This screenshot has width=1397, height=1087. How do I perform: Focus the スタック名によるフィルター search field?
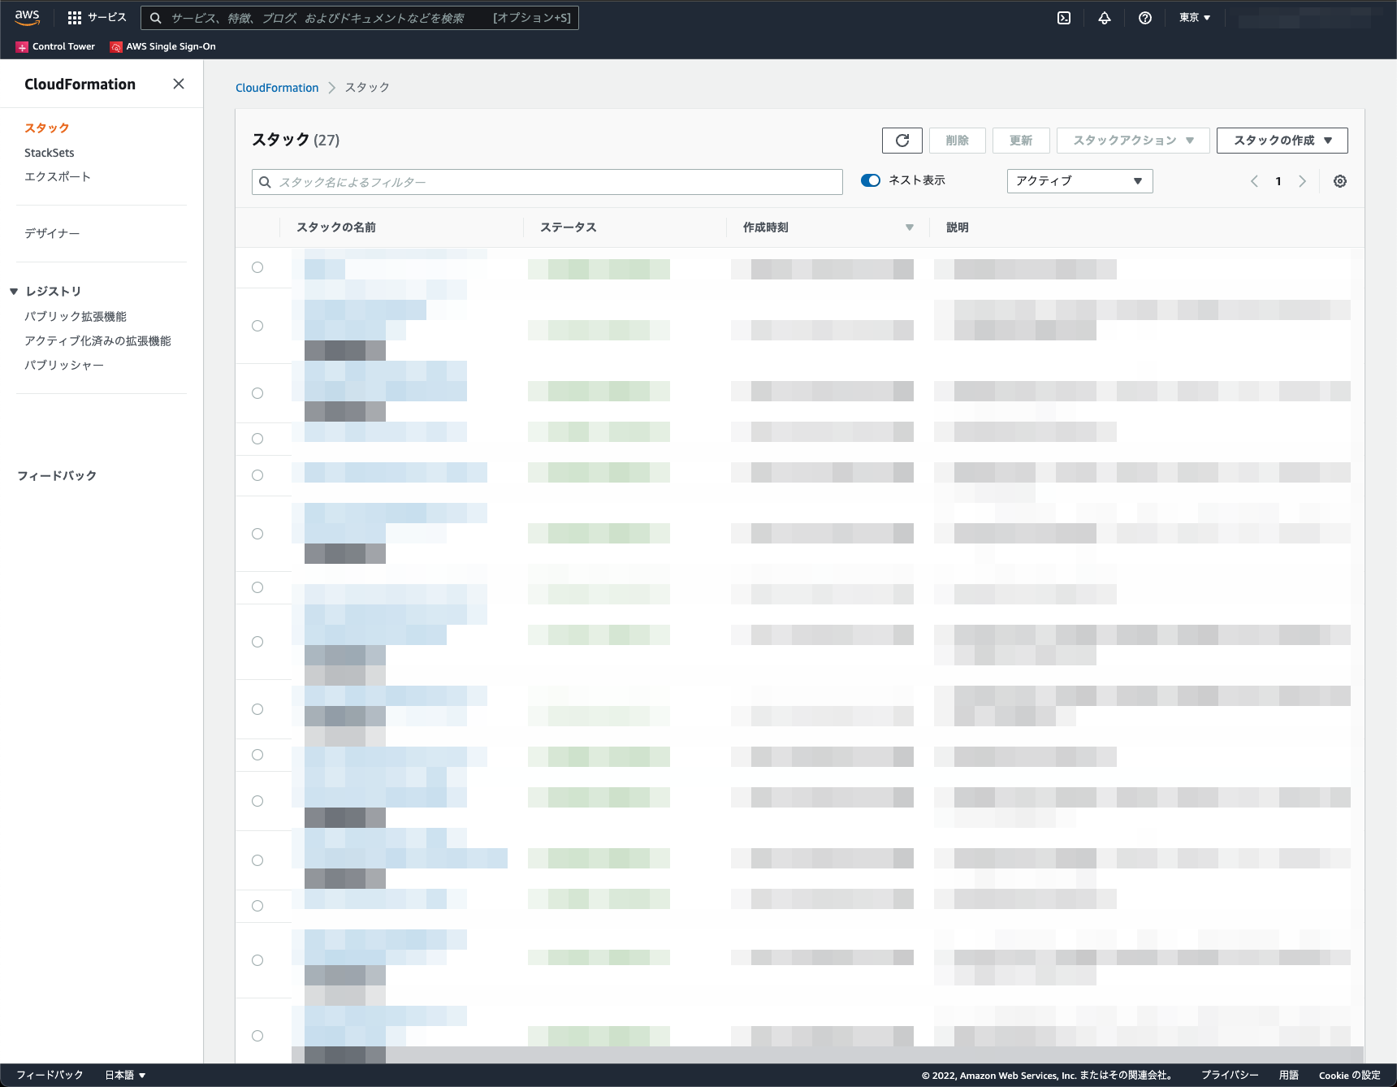point(547,182)
